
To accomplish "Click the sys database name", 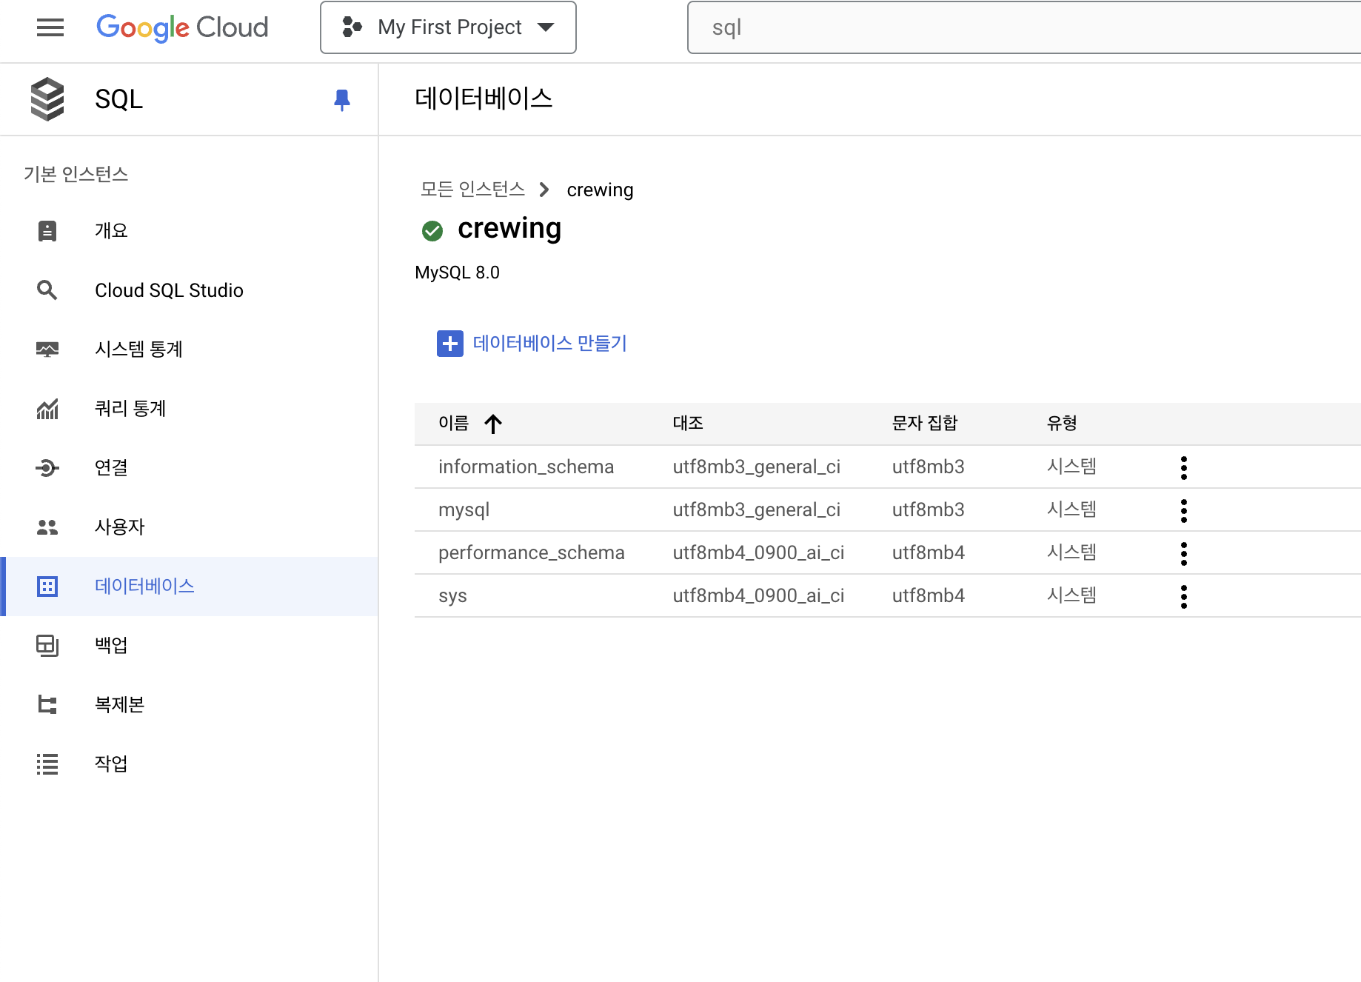I will pyautogui.click(x=452, y=596).
